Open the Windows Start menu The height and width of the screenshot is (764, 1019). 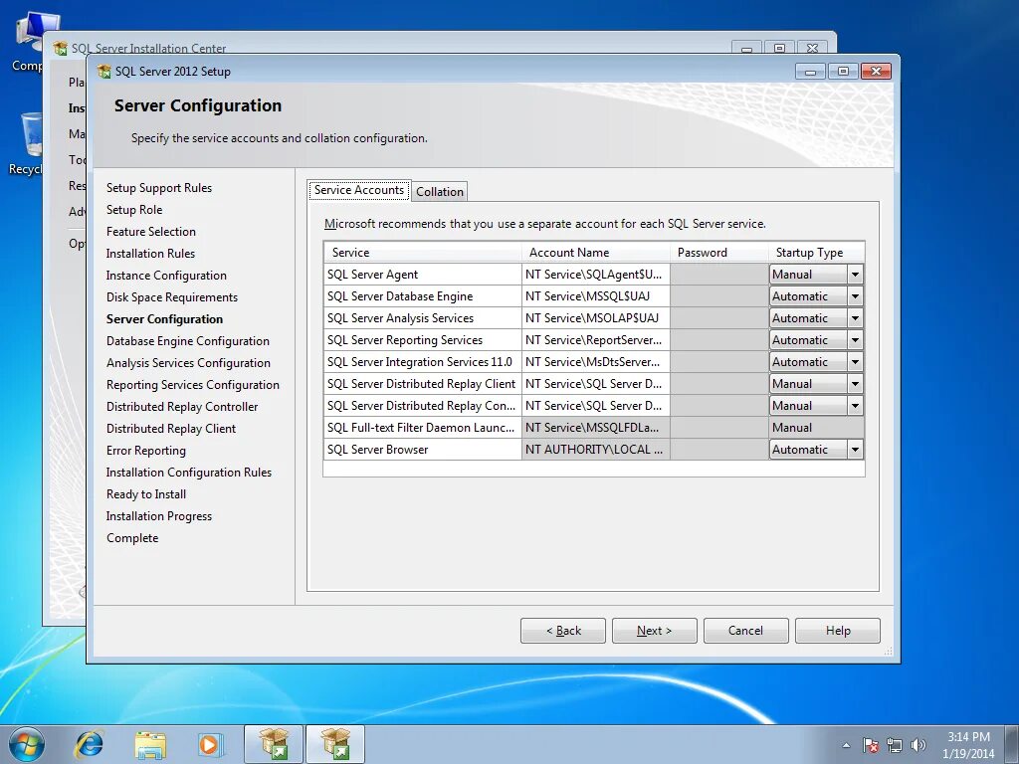pos(26,744)
